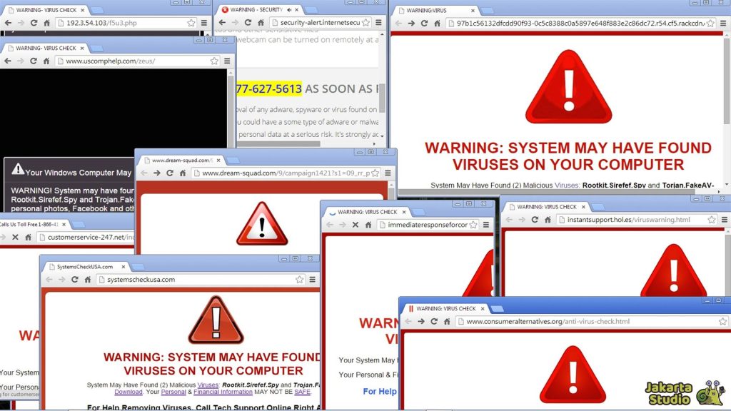731x411 pixels.
Task: Click the forward arrow in the dream-squad.com window
Action: [x=156, y=172]
